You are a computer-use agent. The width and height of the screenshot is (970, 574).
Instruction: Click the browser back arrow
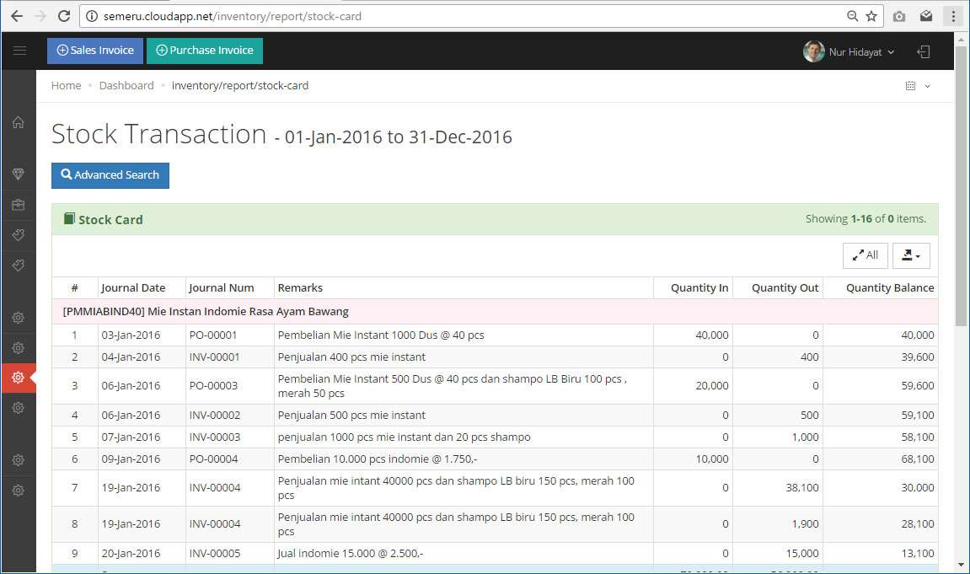[16, 16]
